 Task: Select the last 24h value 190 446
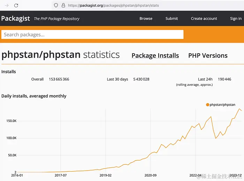[x=224, y=79]
